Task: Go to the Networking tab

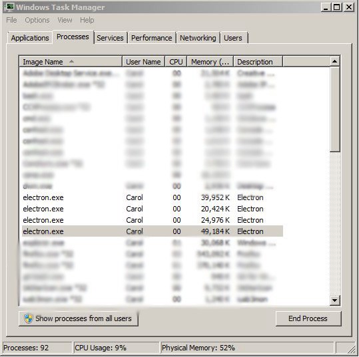Action: click(x=198, y=38)
